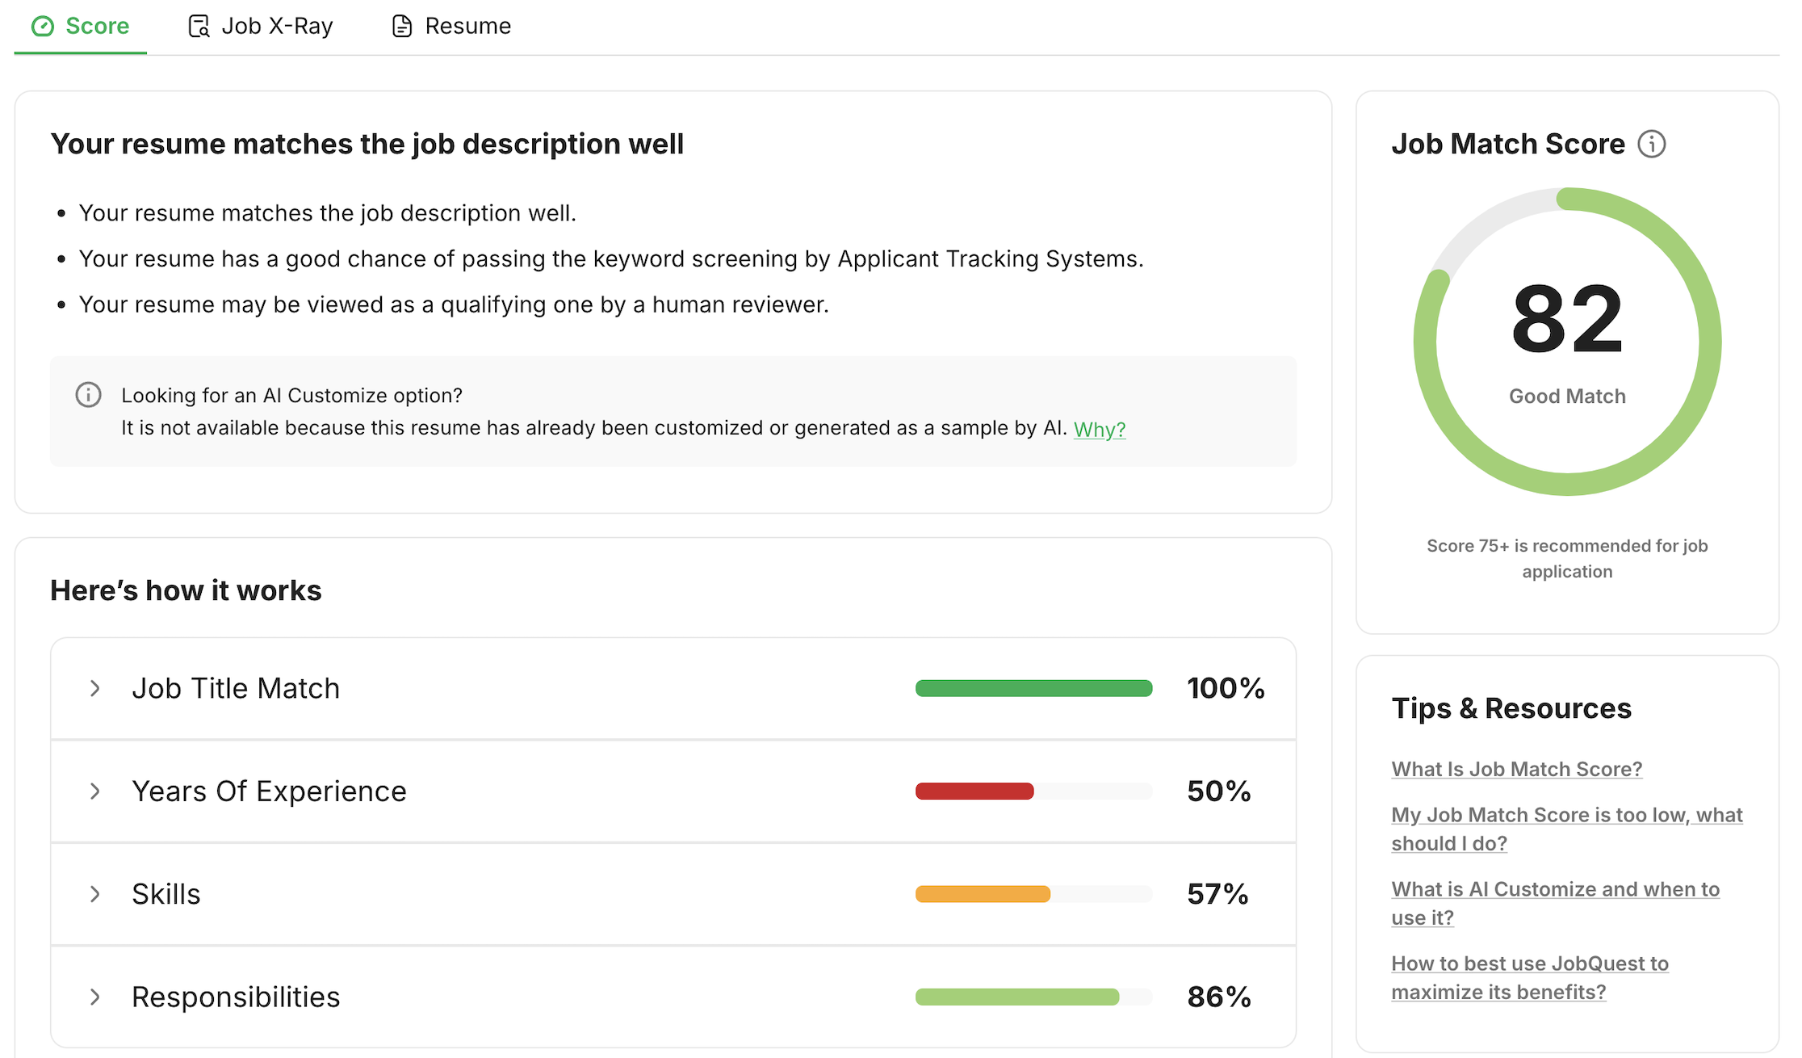
Task: Click bullet about human reviewer
Action: 454,304
